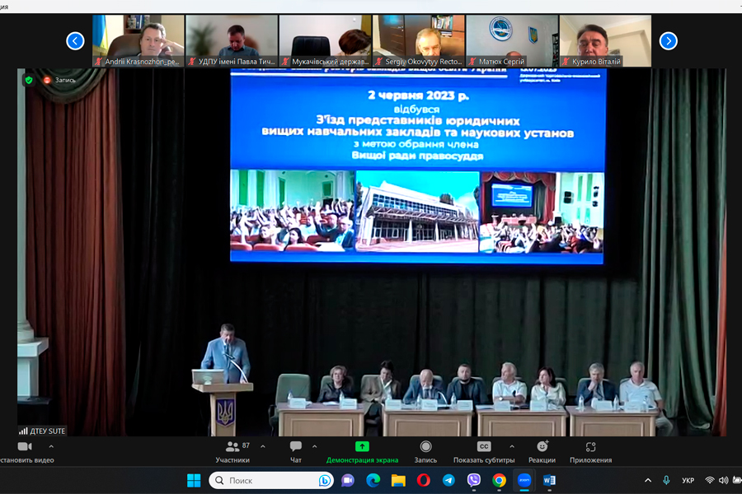Click the taskbar Поиск search field
742x494 pixels.
(270, 481)
